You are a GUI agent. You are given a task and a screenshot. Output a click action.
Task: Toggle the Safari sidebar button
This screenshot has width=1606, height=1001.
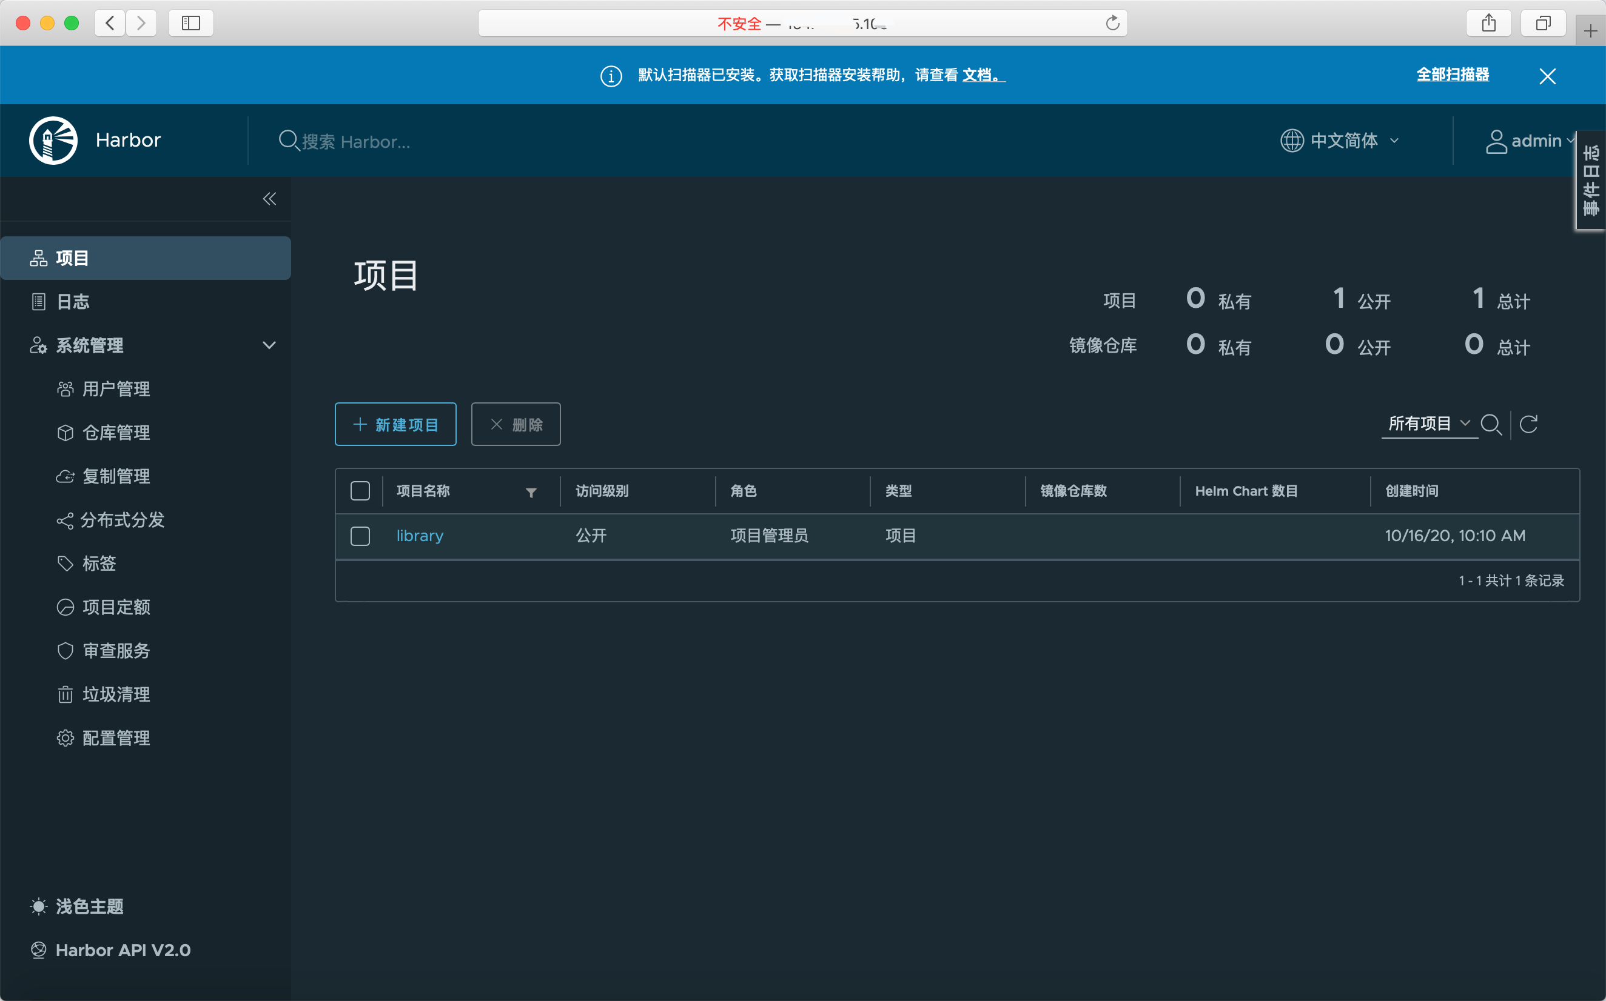coord(191,23)
